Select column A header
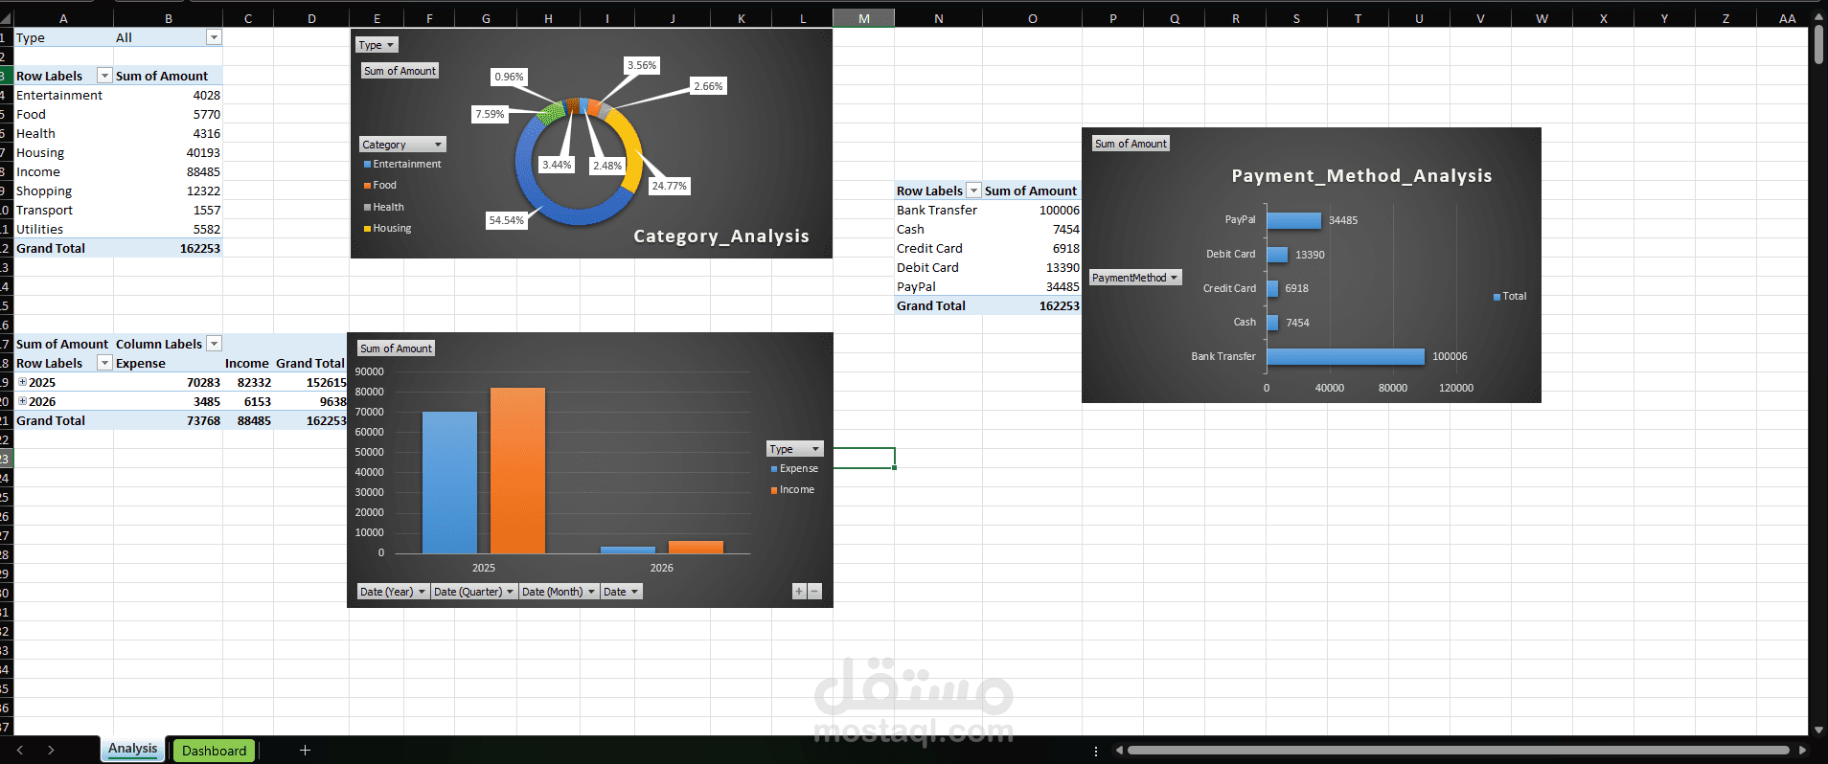This screenshot has width=1828, height=764. (63, 18)
